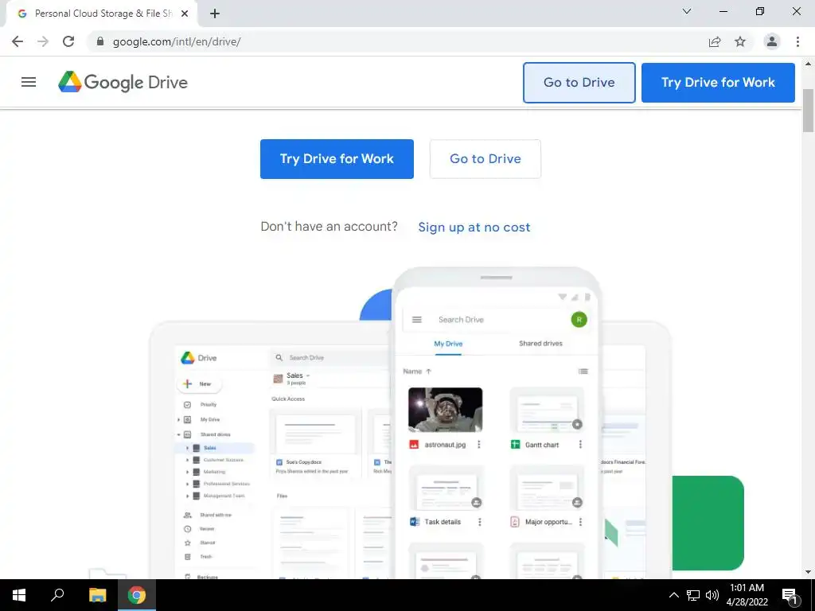This screenshot has height=611, width=815.
Task: Open Windows Start menu
Action: click(x=19, y=595)
